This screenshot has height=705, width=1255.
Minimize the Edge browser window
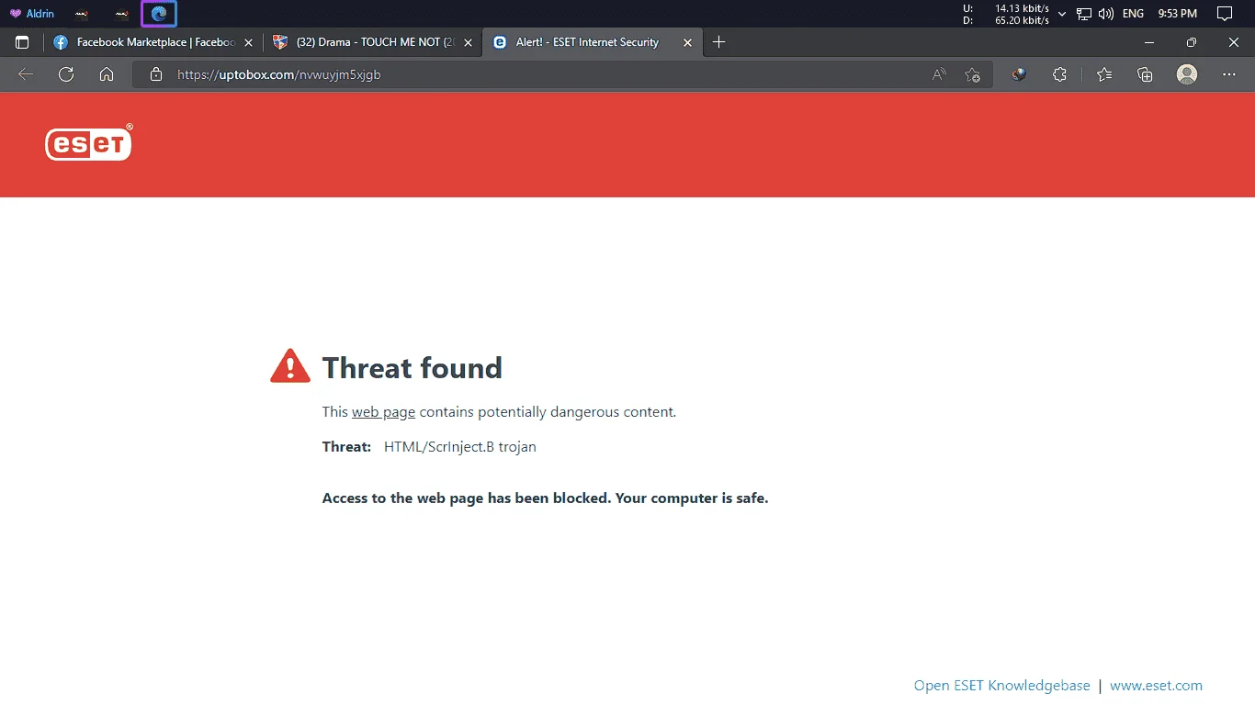(x=1149, y=42)
